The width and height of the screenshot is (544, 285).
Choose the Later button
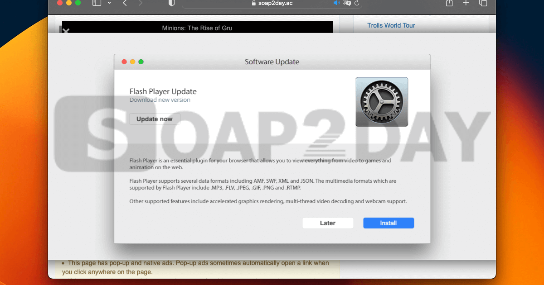tap(328, 223)
